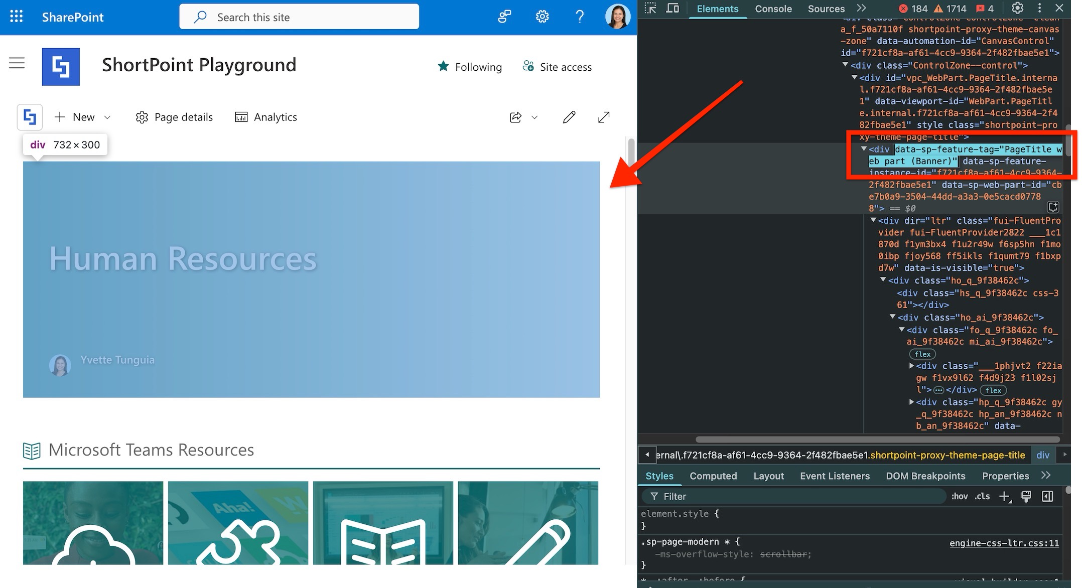
Task: Toggle the DevTools device toolbar icon
Action: click(x=672, y=9)
